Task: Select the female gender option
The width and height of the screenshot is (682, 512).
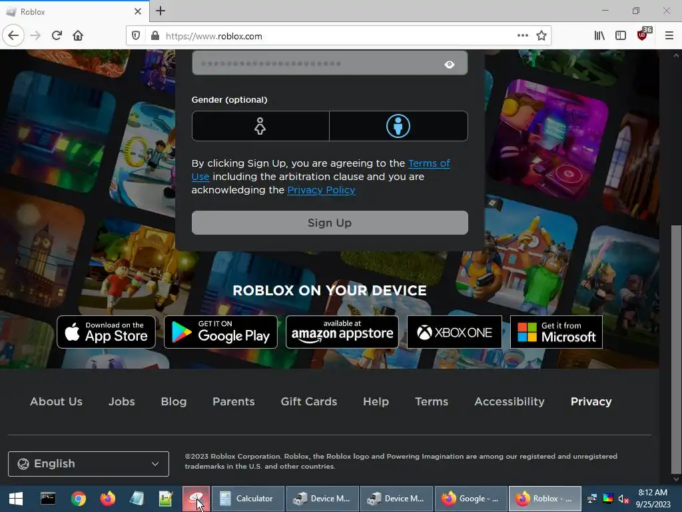Action: click(x=260, y=126)
